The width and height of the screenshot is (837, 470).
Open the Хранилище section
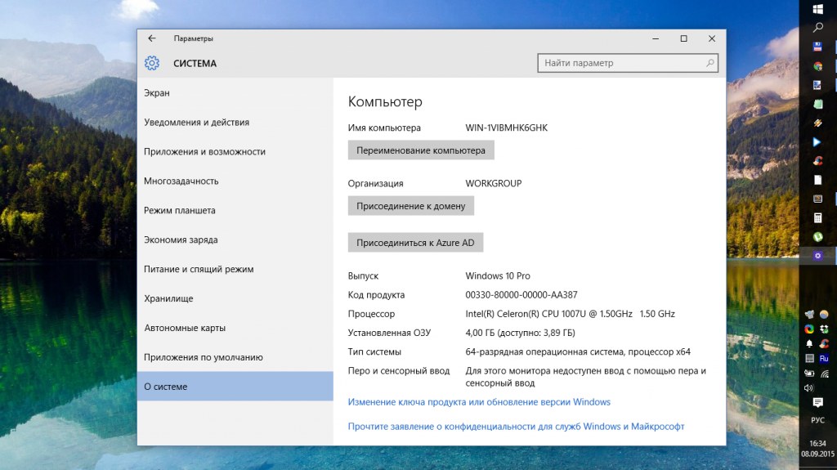pos(168,299)
